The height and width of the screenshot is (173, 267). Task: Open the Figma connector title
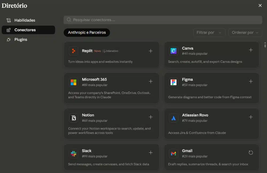187,80
